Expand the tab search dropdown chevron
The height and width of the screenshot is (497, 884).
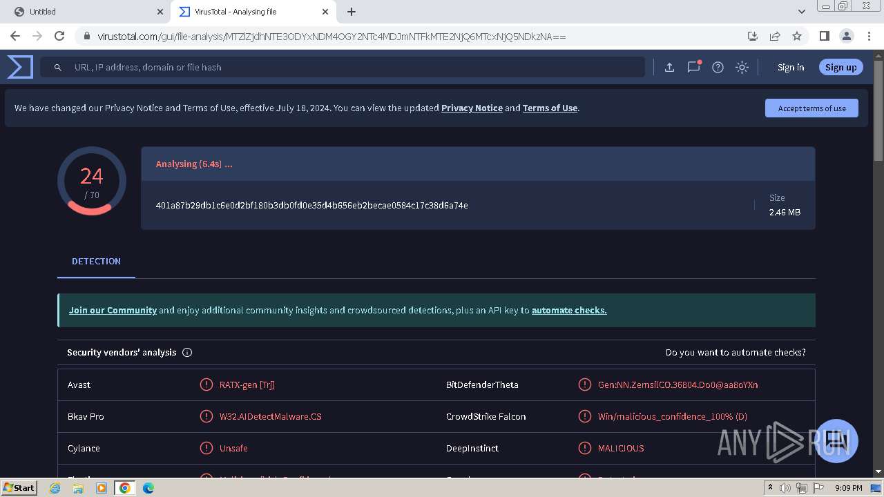click(801, 12)
